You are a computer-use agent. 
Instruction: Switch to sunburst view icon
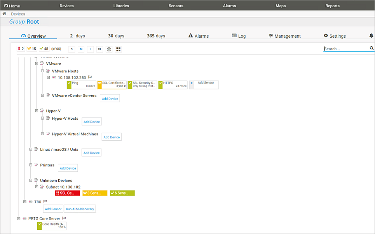click(109, 49)
